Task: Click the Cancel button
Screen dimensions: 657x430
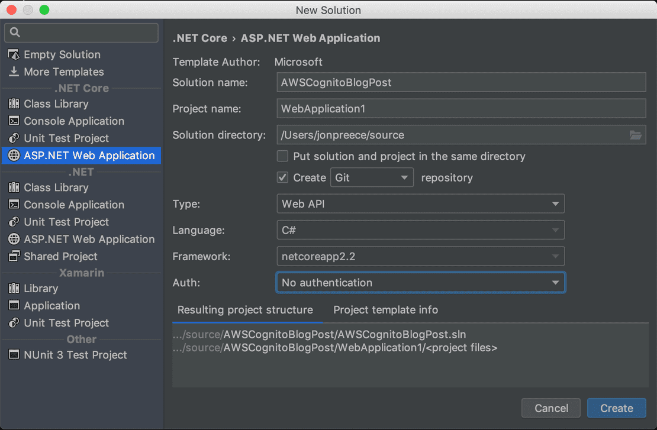Action: [551, 408]
